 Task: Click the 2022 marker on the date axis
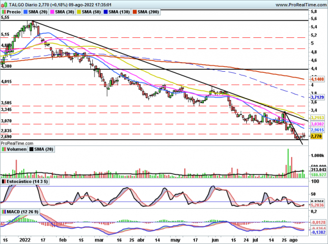tap(25, 239)
